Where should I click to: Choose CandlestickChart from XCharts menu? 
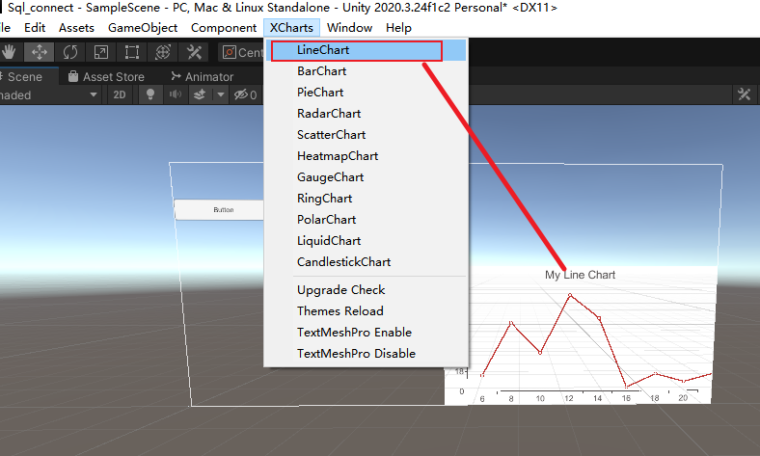(x=366, y=262)
